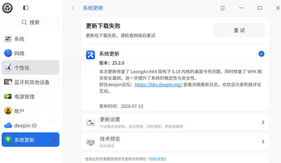Click the 电源管理 battery icon
Viewport: 281px width, 163px height.
[x=8, y=96]
